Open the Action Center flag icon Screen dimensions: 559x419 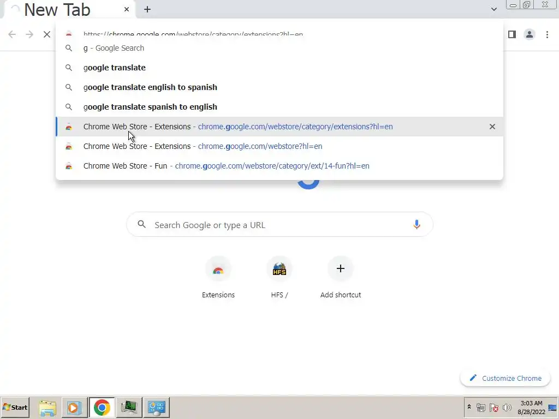coord(493,407)
